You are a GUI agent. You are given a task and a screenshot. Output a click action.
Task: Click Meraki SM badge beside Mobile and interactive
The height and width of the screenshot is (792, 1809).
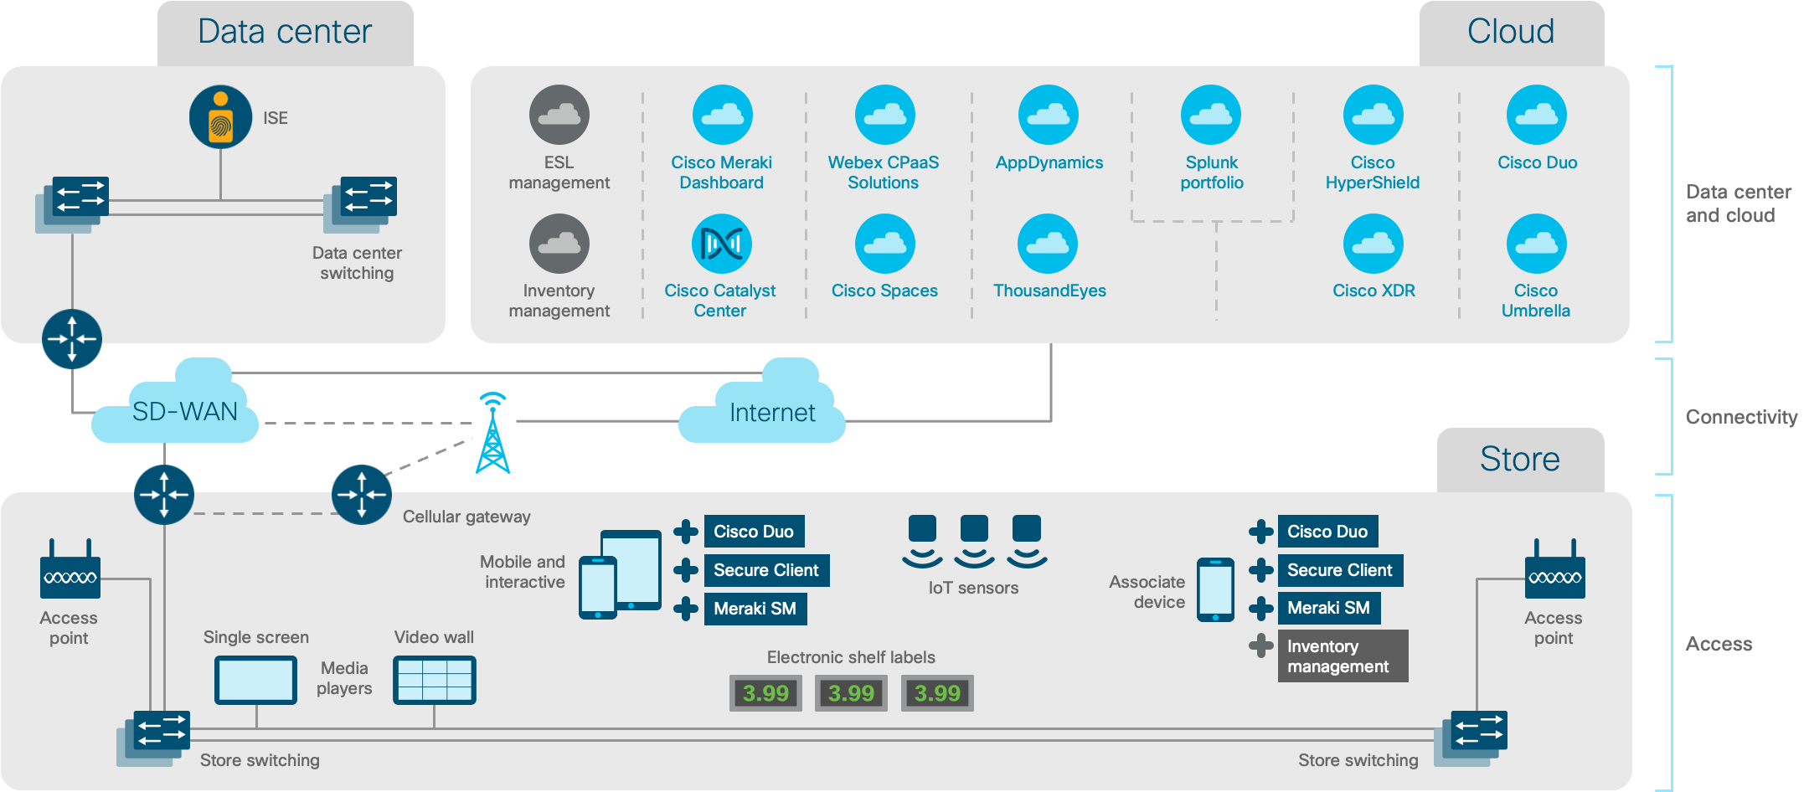click(x=755, y=609)
